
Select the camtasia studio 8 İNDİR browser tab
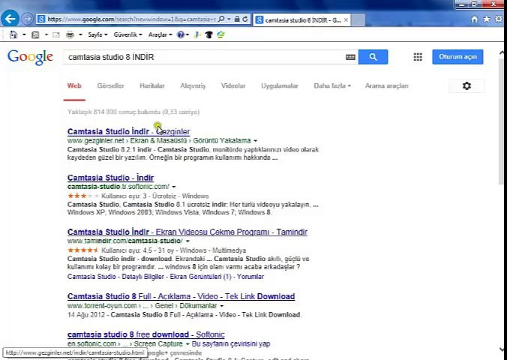(x=302, y=20)
